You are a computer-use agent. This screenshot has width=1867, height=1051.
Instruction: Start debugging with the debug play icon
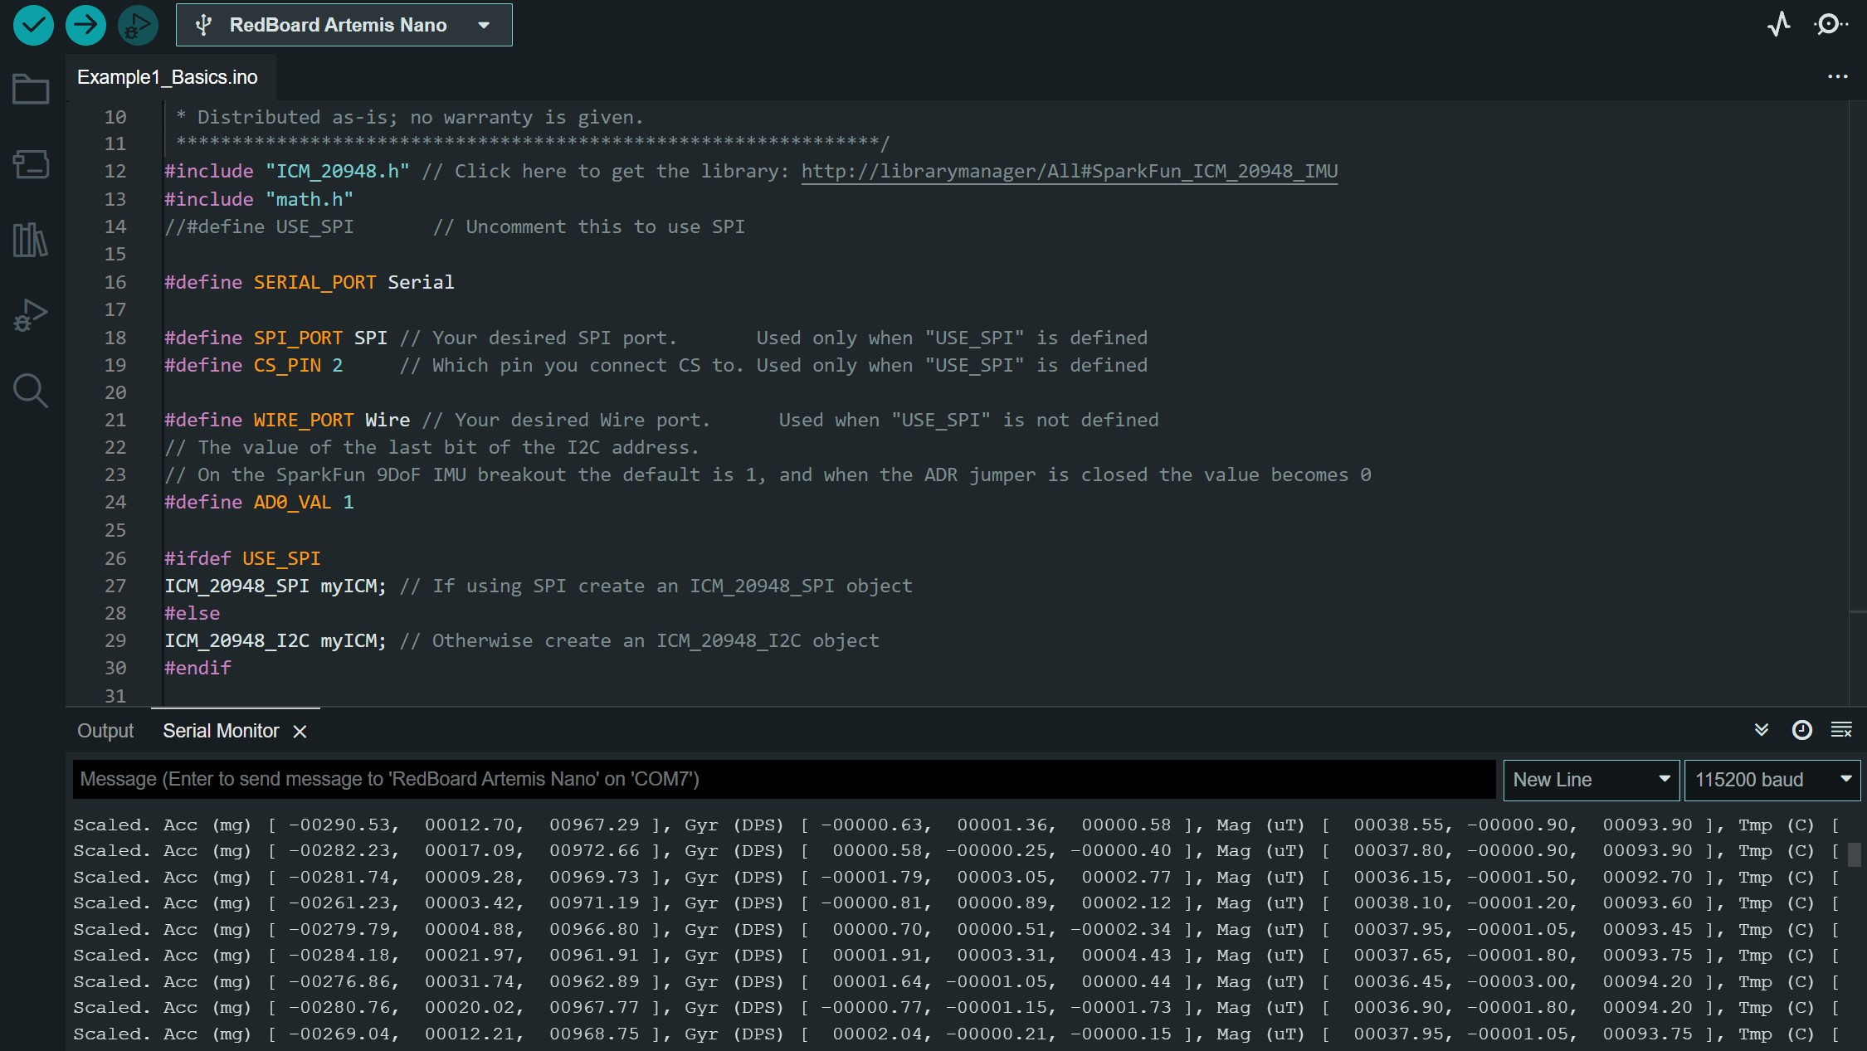click(x=138, y=26)
